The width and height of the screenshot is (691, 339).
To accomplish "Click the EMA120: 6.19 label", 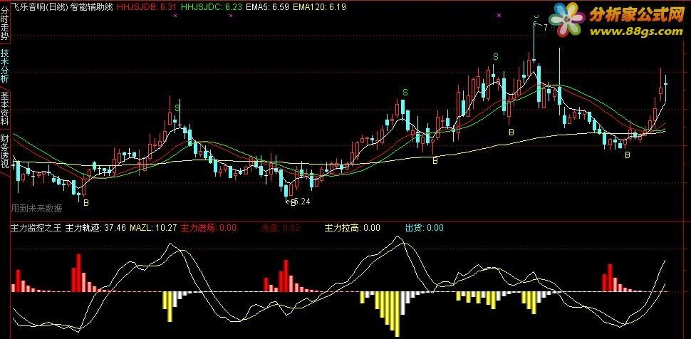I will 320,7.
